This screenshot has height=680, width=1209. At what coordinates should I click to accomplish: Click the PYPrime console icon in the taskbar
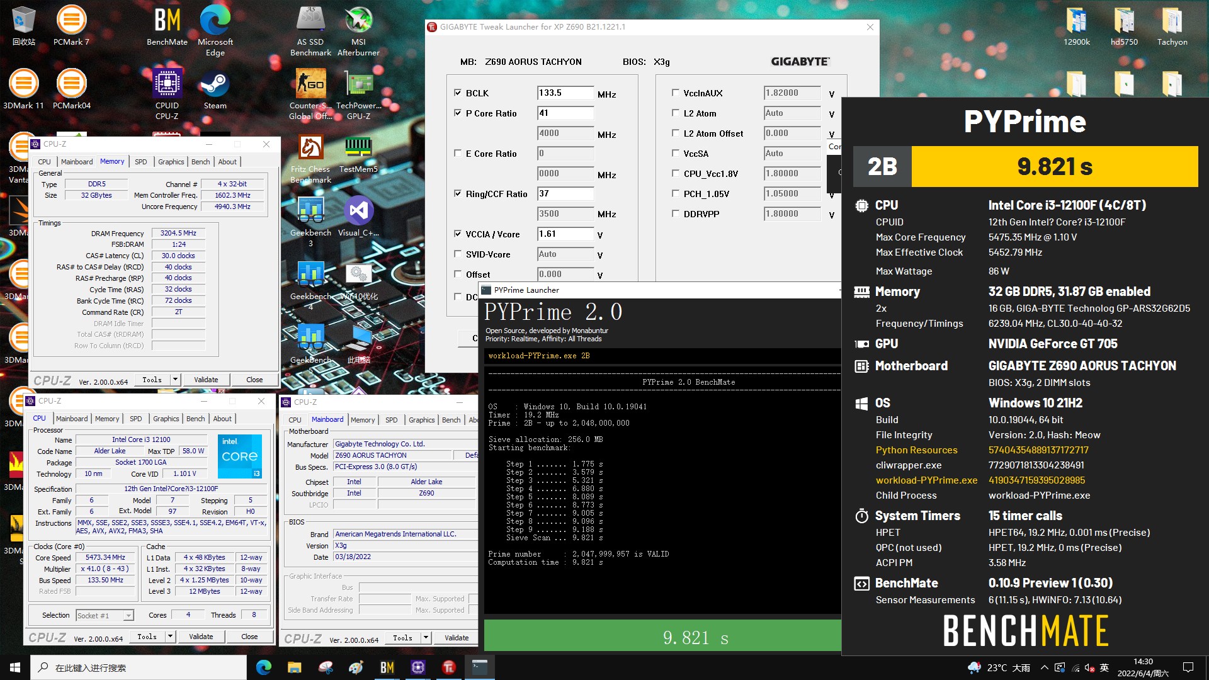coord(480,667)
